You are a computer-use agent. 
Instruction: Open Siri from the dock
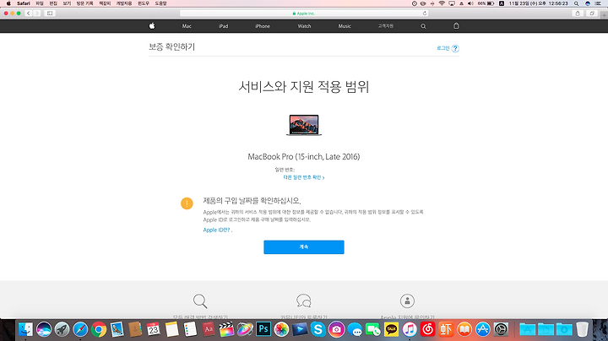pyautogui.click(x=44, y=330)
